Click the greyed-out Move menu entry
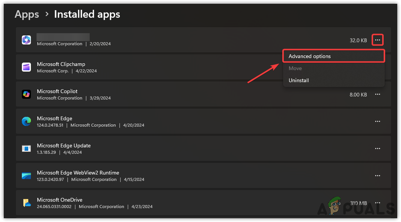 (295, 68)
